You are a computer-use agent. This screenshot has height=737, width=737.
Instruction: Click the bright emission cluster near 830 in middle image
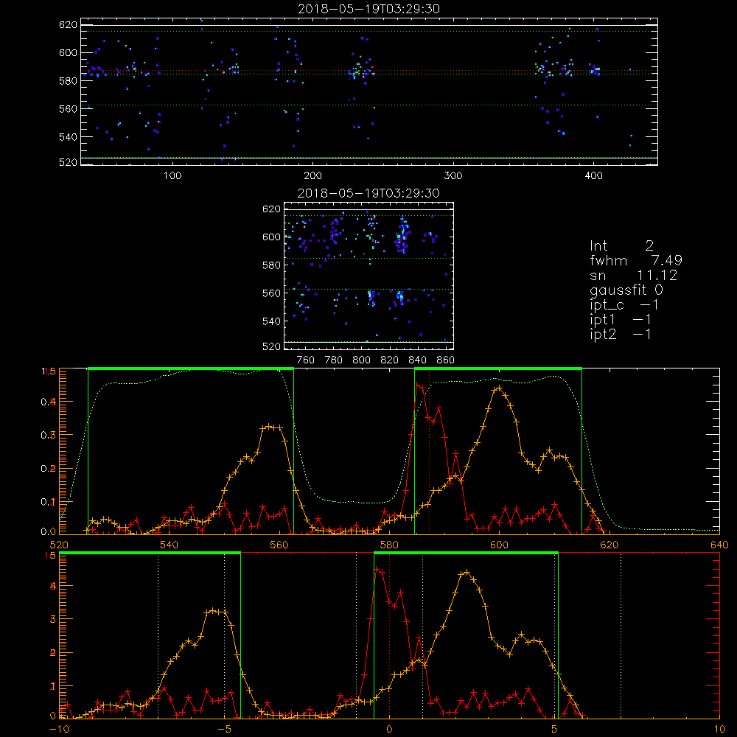coord(402,235)
